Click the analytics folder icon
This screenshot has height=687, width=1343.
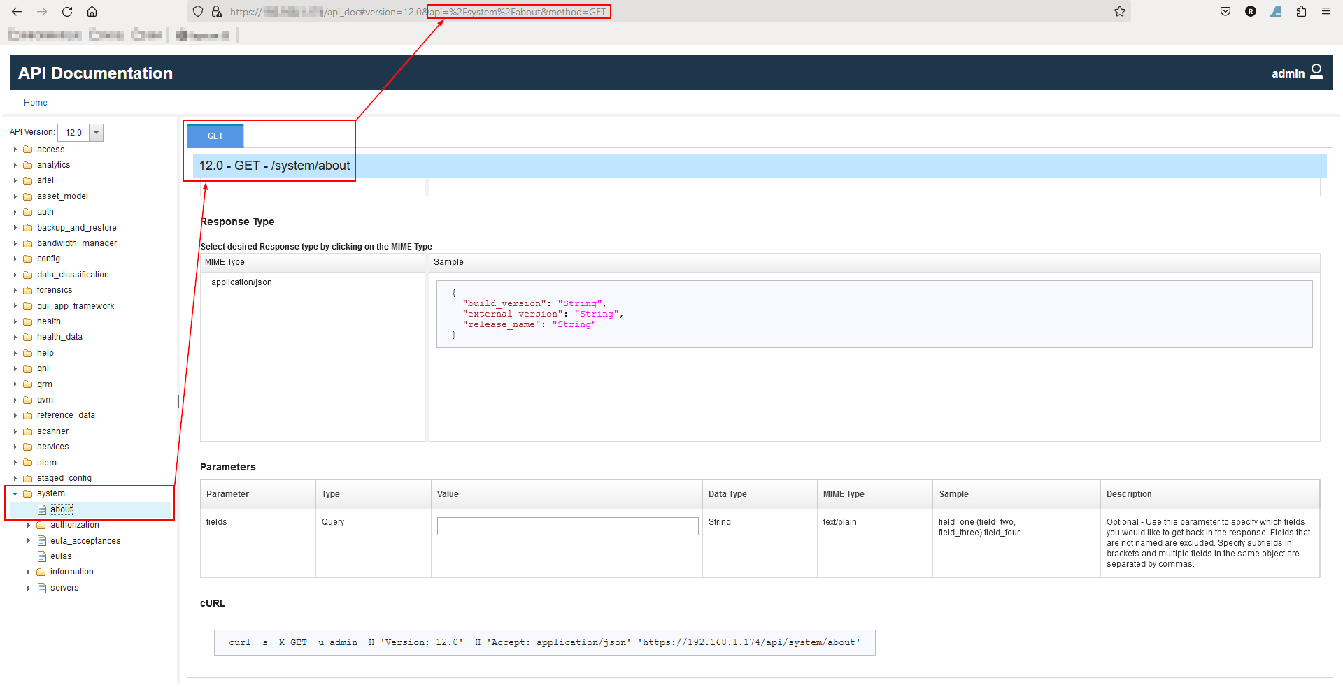[x=28, y=165]
